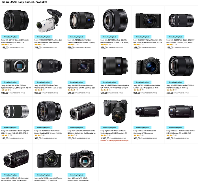The height and width of the screenshot is (181, 198).
Task: Select the Sony DSC-HX90 Kompaktkamera image
Action: click(x=148, y=21)
